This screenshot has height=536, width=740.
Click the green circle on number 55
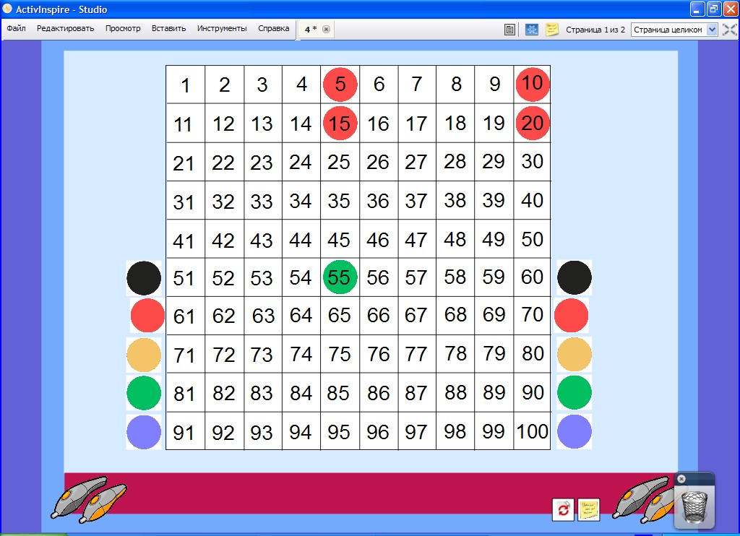(x=340, y=277)
